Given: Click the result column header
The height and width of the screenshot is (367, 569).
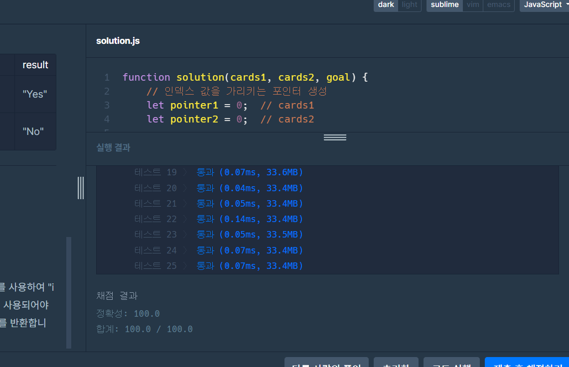Looking at the screenshot, I should click(x=35, y=65).
